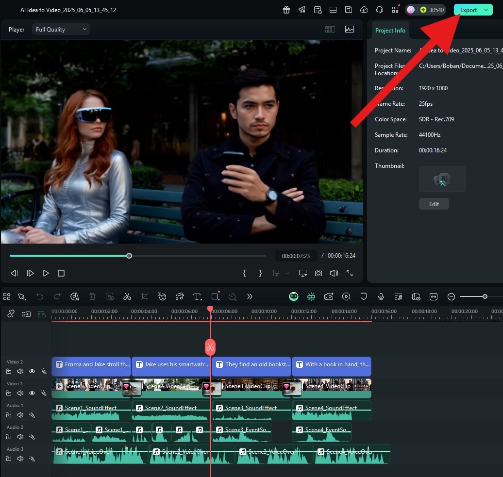This screenshot has width=503, height=477.
Task: Mute the Audio 2 track
Action: tap(20, 437)
